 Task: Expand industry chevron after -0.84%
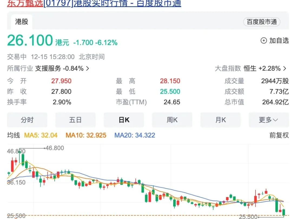click(88, 69)
